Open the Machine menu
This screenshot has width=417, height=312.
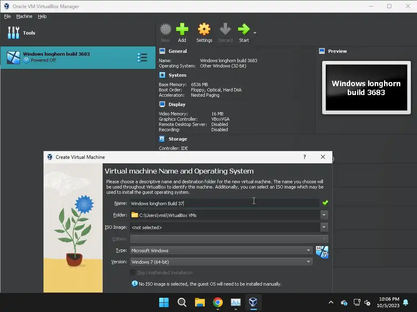click(24, 16)
